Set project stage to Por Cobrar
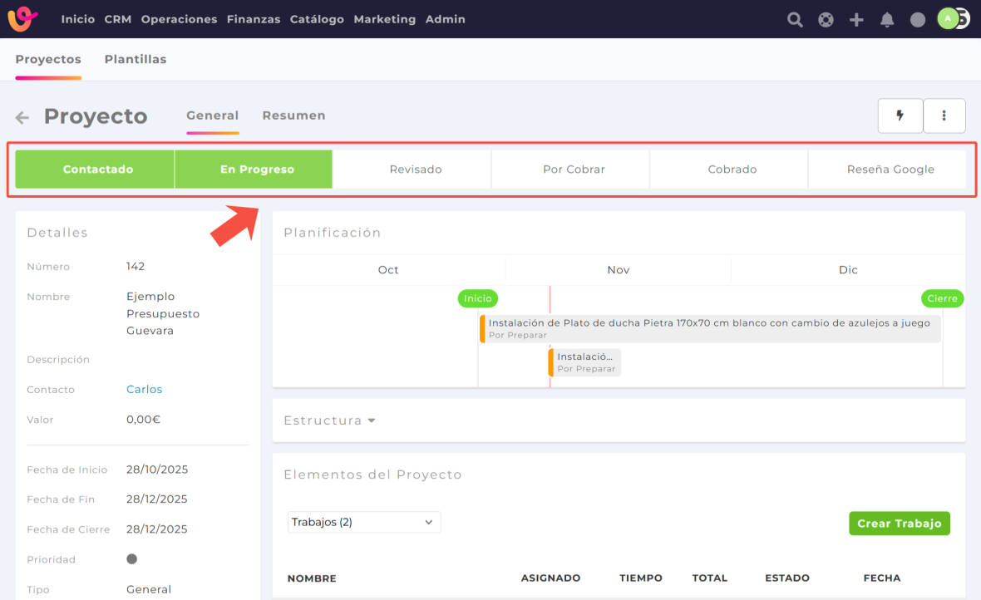Image resolution: width=981 pixels, height=600 pixels. (574, 170)
